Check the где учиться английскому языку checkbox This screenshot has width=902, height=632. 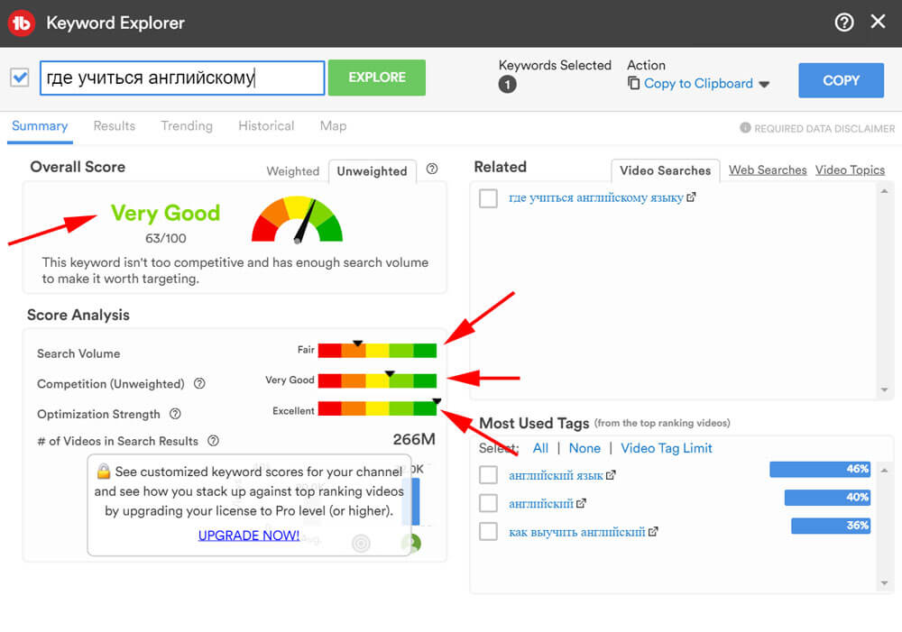click(488, 198)
